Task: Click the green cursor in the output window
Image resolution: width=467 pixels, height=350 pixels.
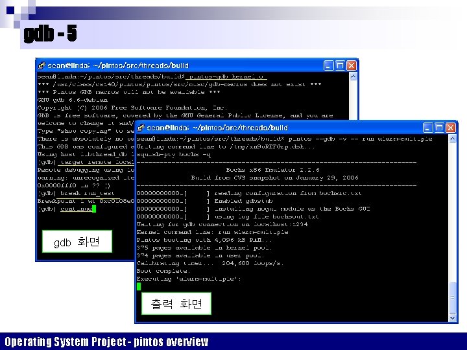Action: click(139, 286)
